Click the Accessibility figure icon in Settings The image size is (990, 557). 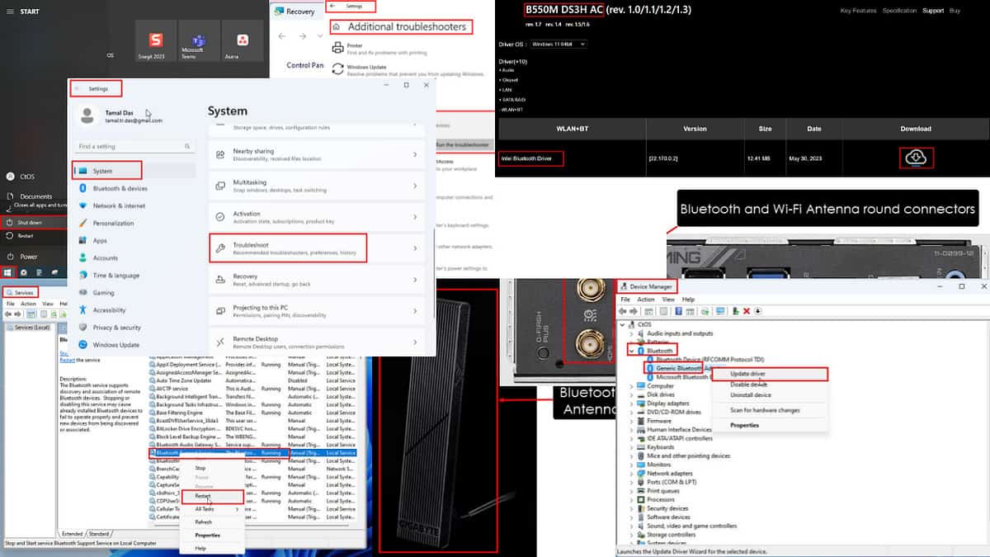coord(82,309)
